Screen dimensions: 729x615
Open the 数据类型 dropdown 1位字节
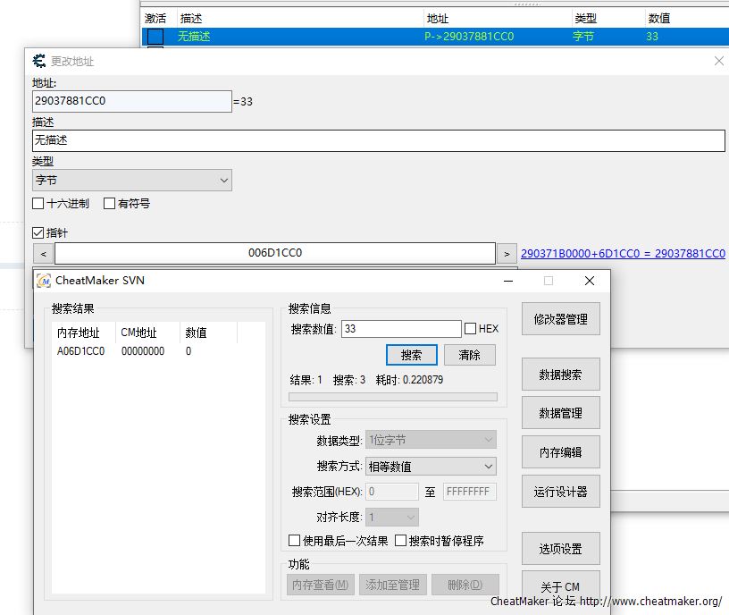coord(431,440)
